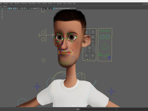Click the gamma value field 1.00
Screen dimensions: 148x111
pyautogui.click(x=50, y=8)
